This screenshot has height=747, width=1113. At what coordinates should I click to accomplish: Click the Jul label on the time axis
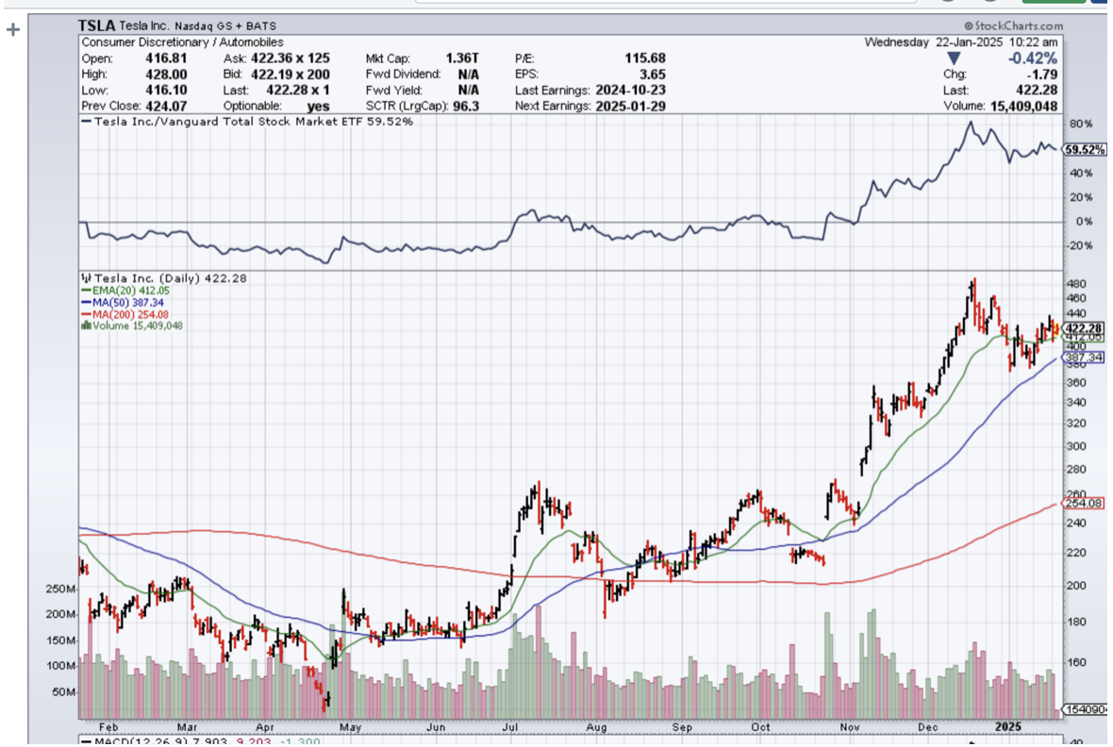[511, 727]
